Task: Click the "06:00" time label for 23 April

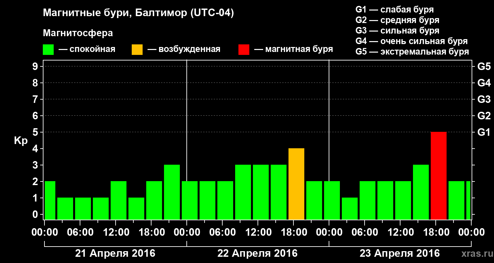Action: pos(365,232)
